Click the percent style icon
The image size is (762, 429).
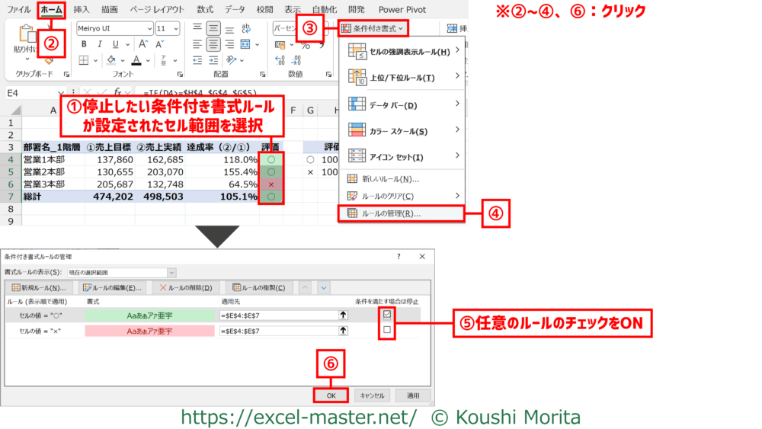click(x=304, y=46)
